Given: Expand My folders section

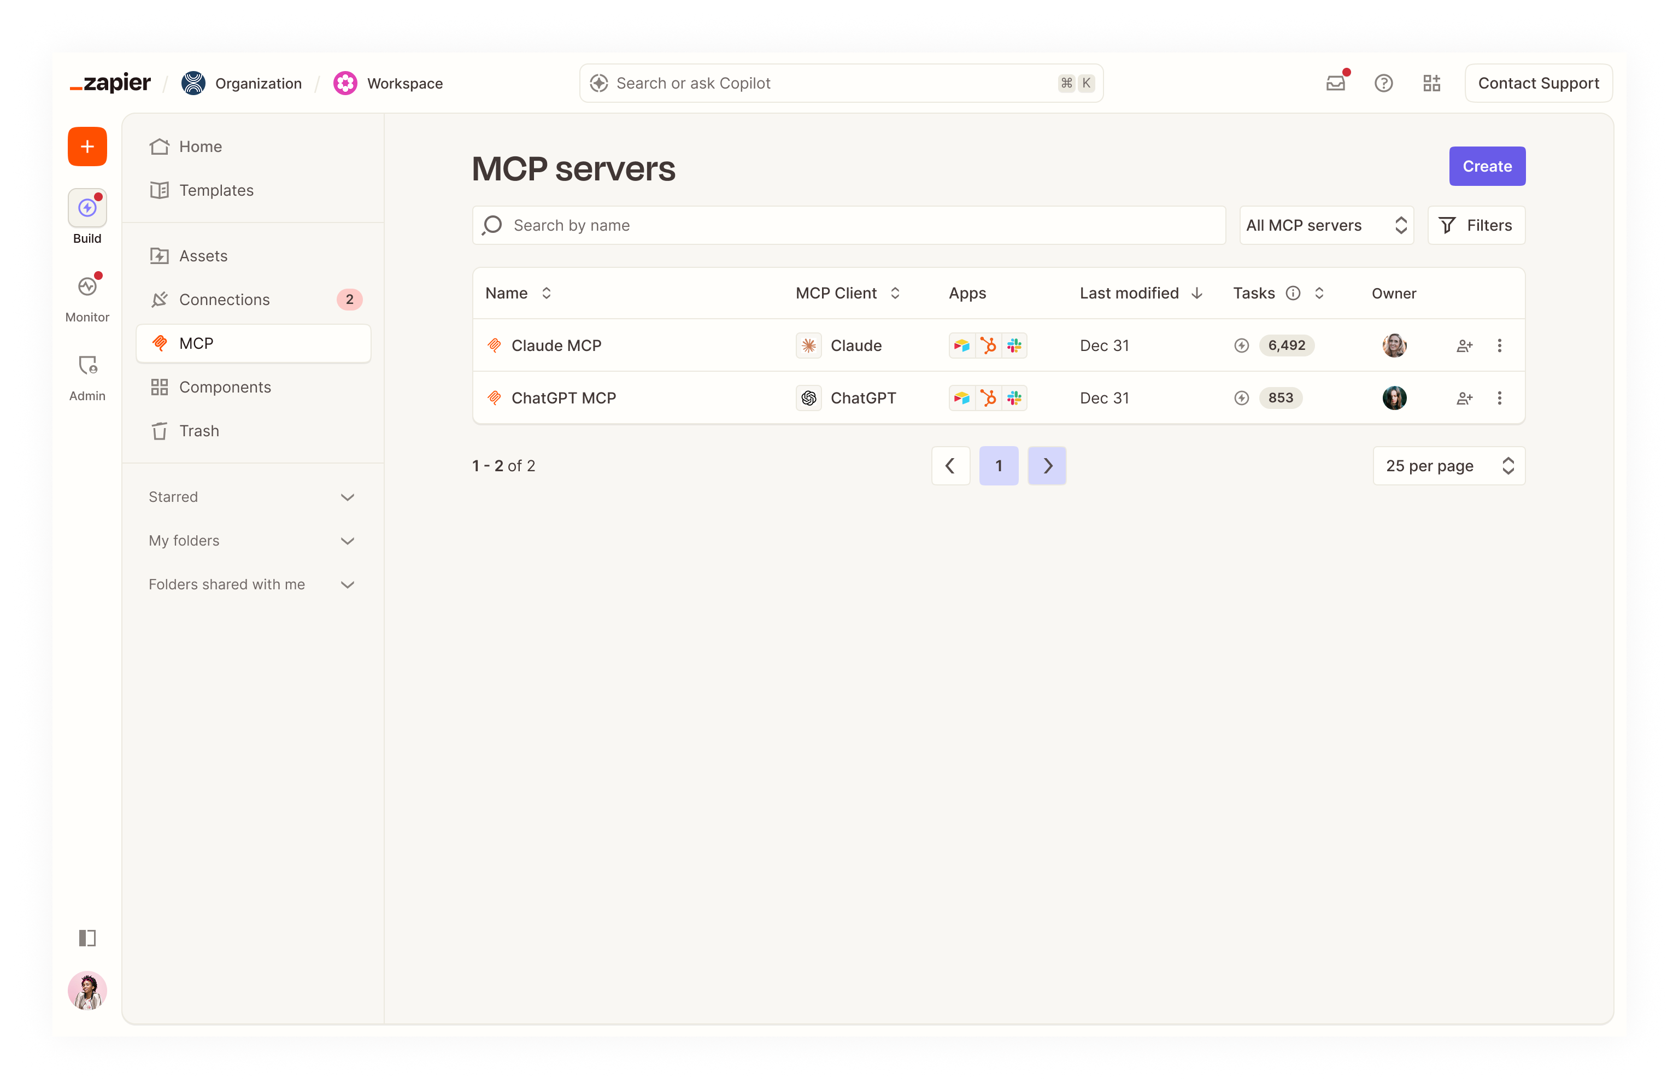Looking at the screenshot, I should pos(252,541).
